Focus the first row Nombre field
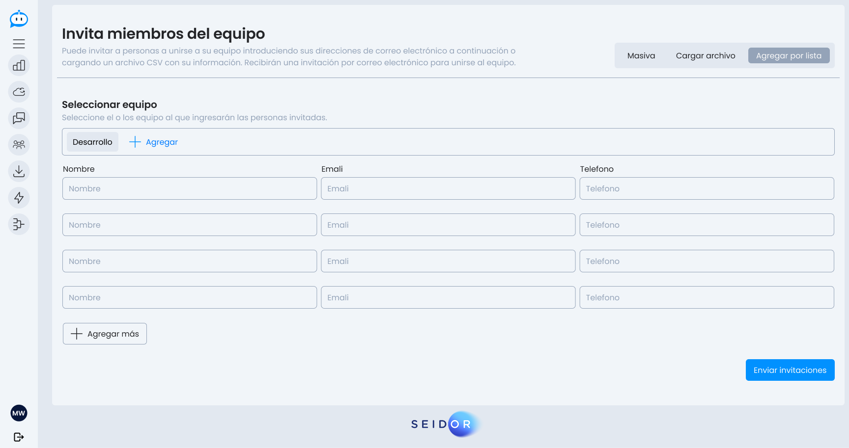The width and height of the screenshot is (849, 448). [189, 188]
